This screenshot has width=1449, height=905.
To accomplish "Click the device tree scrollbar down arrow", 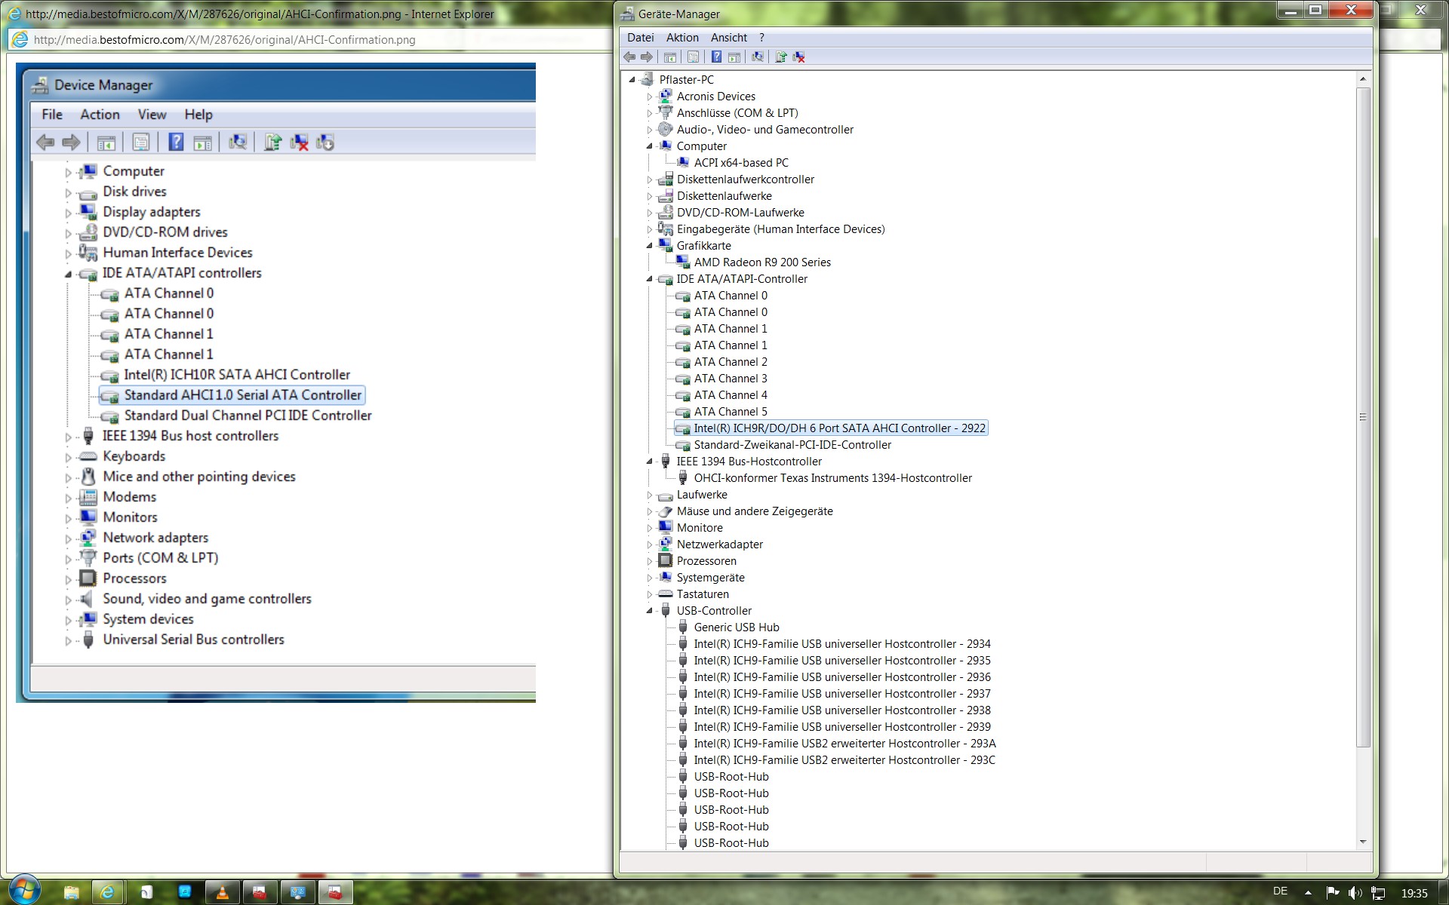I will (1362, 842).
